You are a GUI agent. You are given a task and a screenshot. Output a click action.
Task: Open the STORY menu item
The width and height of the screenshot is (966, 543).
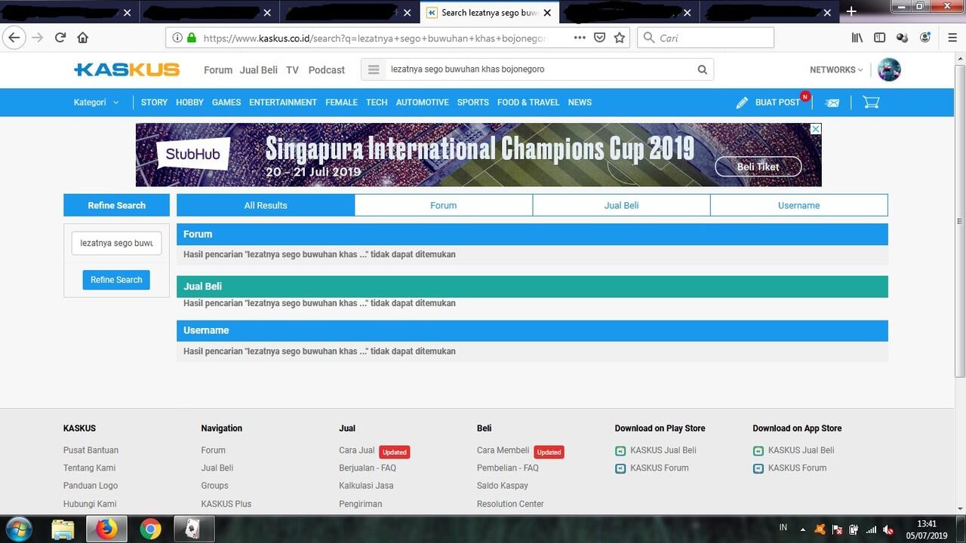coord(154,102)
